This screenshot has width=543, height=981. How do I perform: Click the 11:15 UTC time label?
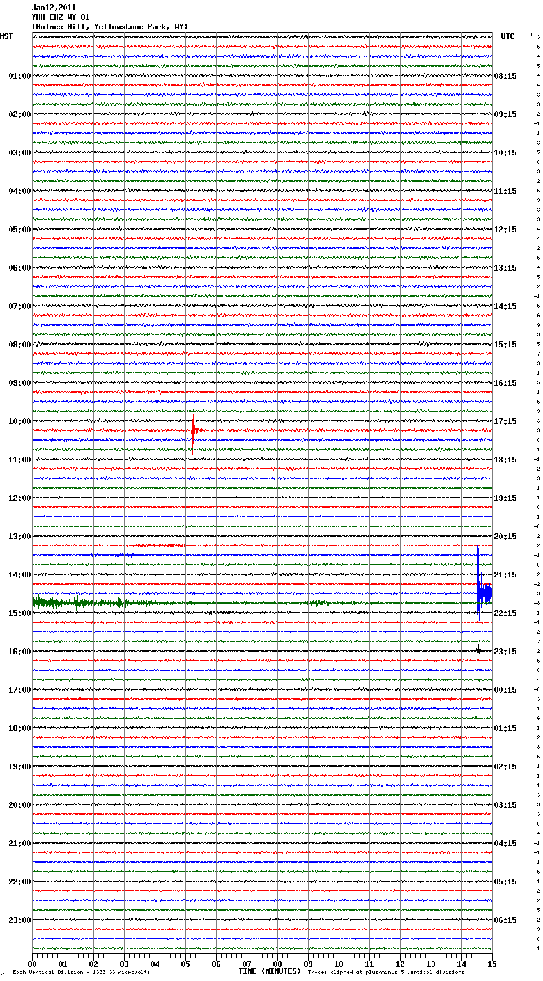click(x=505, y=191)
